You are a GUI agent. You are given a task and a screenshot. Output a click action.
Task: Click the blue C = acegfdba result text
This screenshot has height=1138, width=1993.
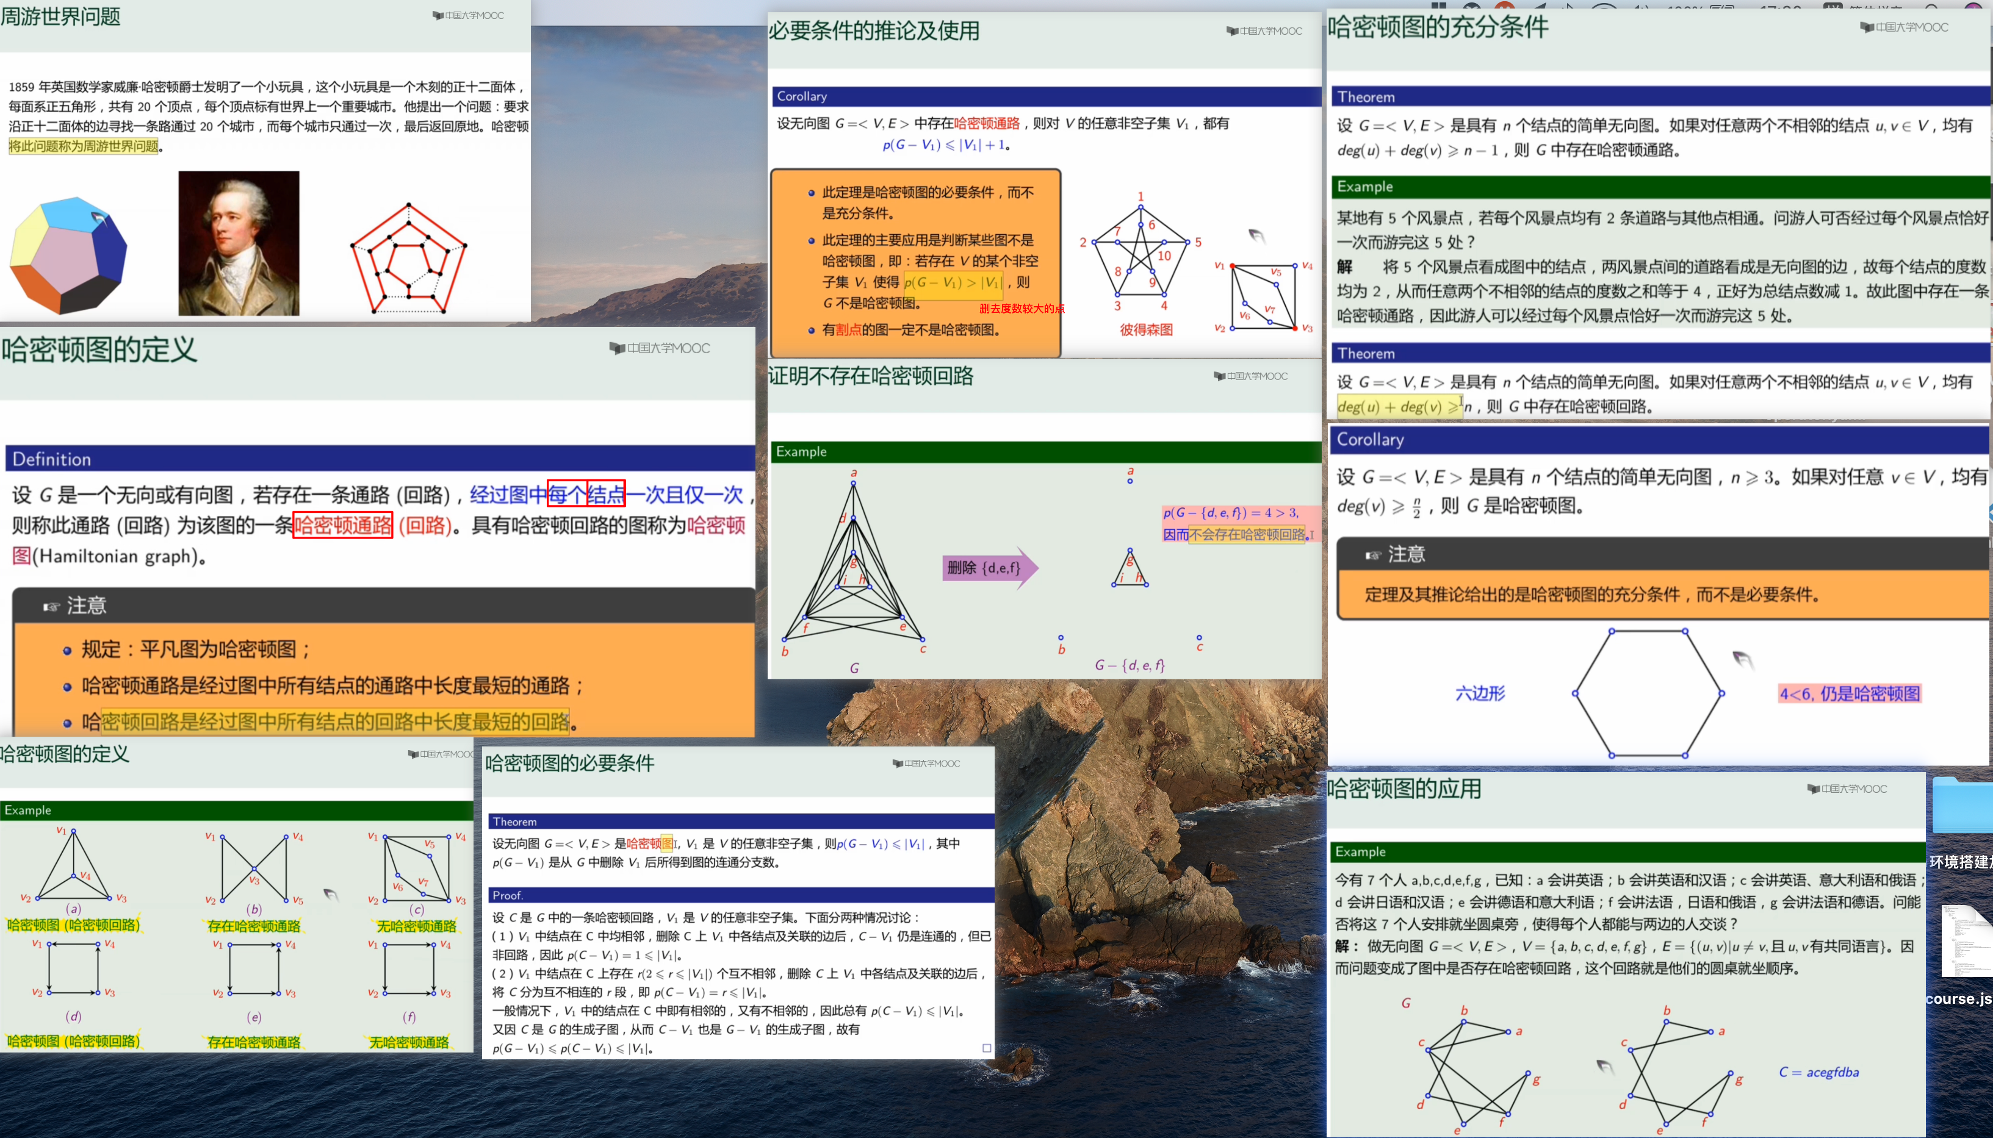[1818, 1072]
